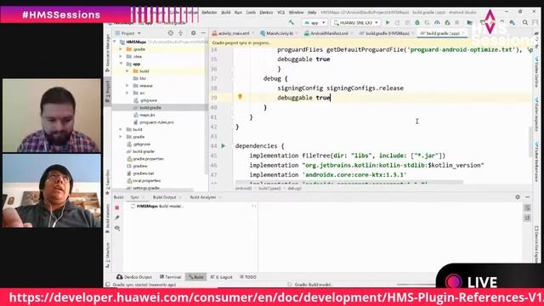Collapse the HMSMaps root node
The height and width of the screenshot is (306, 544).
[115, 42]
